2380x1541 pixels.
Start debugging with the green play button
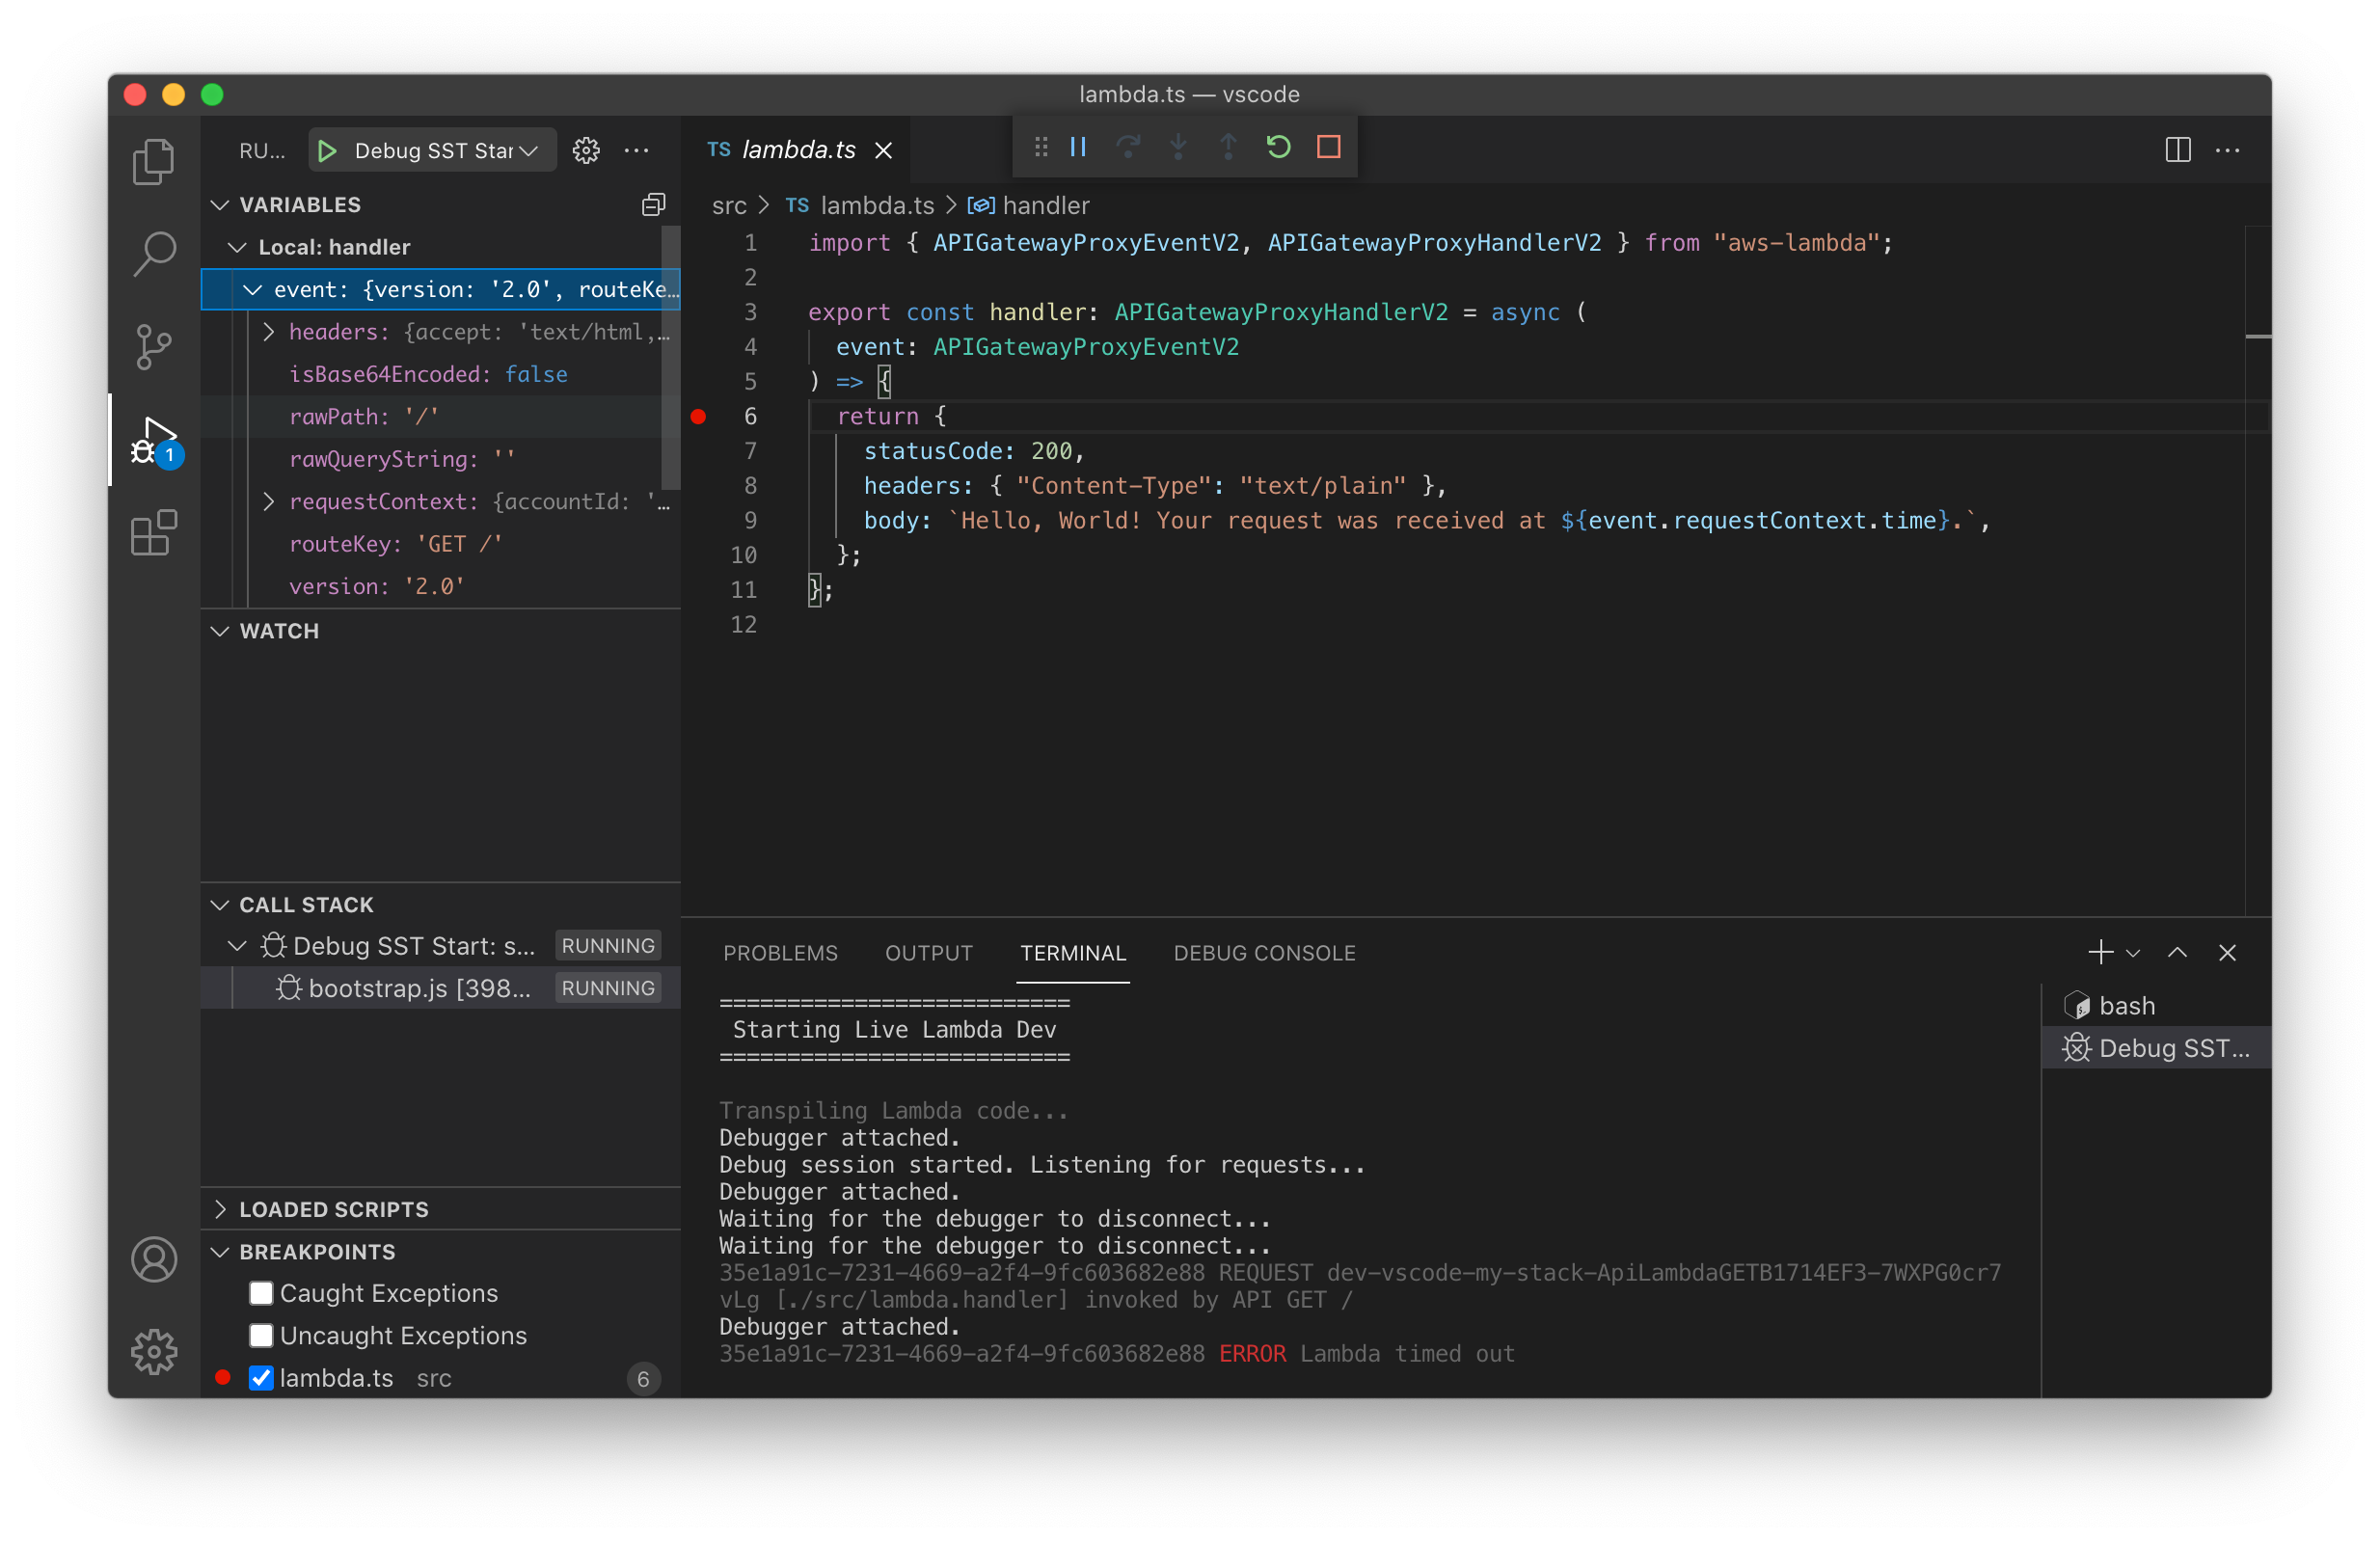[x=327, y=151]
